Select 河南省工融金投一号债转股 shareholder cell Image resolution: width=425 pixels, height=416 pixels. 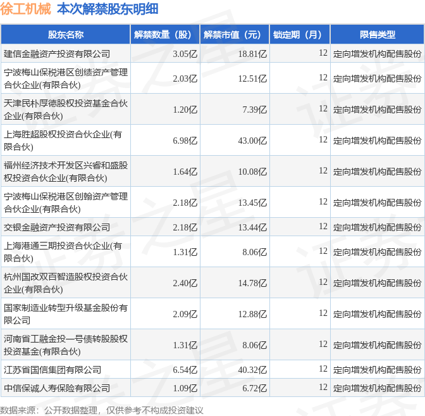[x=66, y=344]
